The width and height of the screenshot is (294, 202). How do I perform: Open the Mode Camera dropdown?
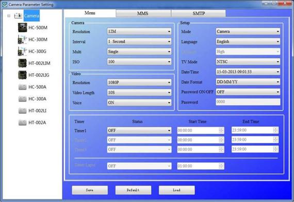click(x=248, y=31)
